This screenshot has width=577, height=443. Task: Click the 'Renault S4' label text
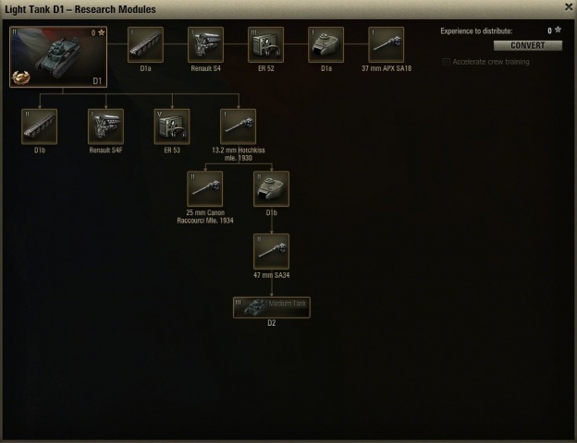tap(205, 68)
